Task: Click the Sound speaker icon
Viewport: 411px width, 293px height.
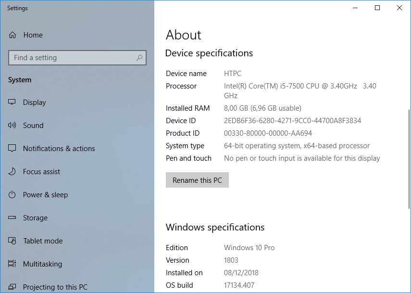Action: (12, 125)
